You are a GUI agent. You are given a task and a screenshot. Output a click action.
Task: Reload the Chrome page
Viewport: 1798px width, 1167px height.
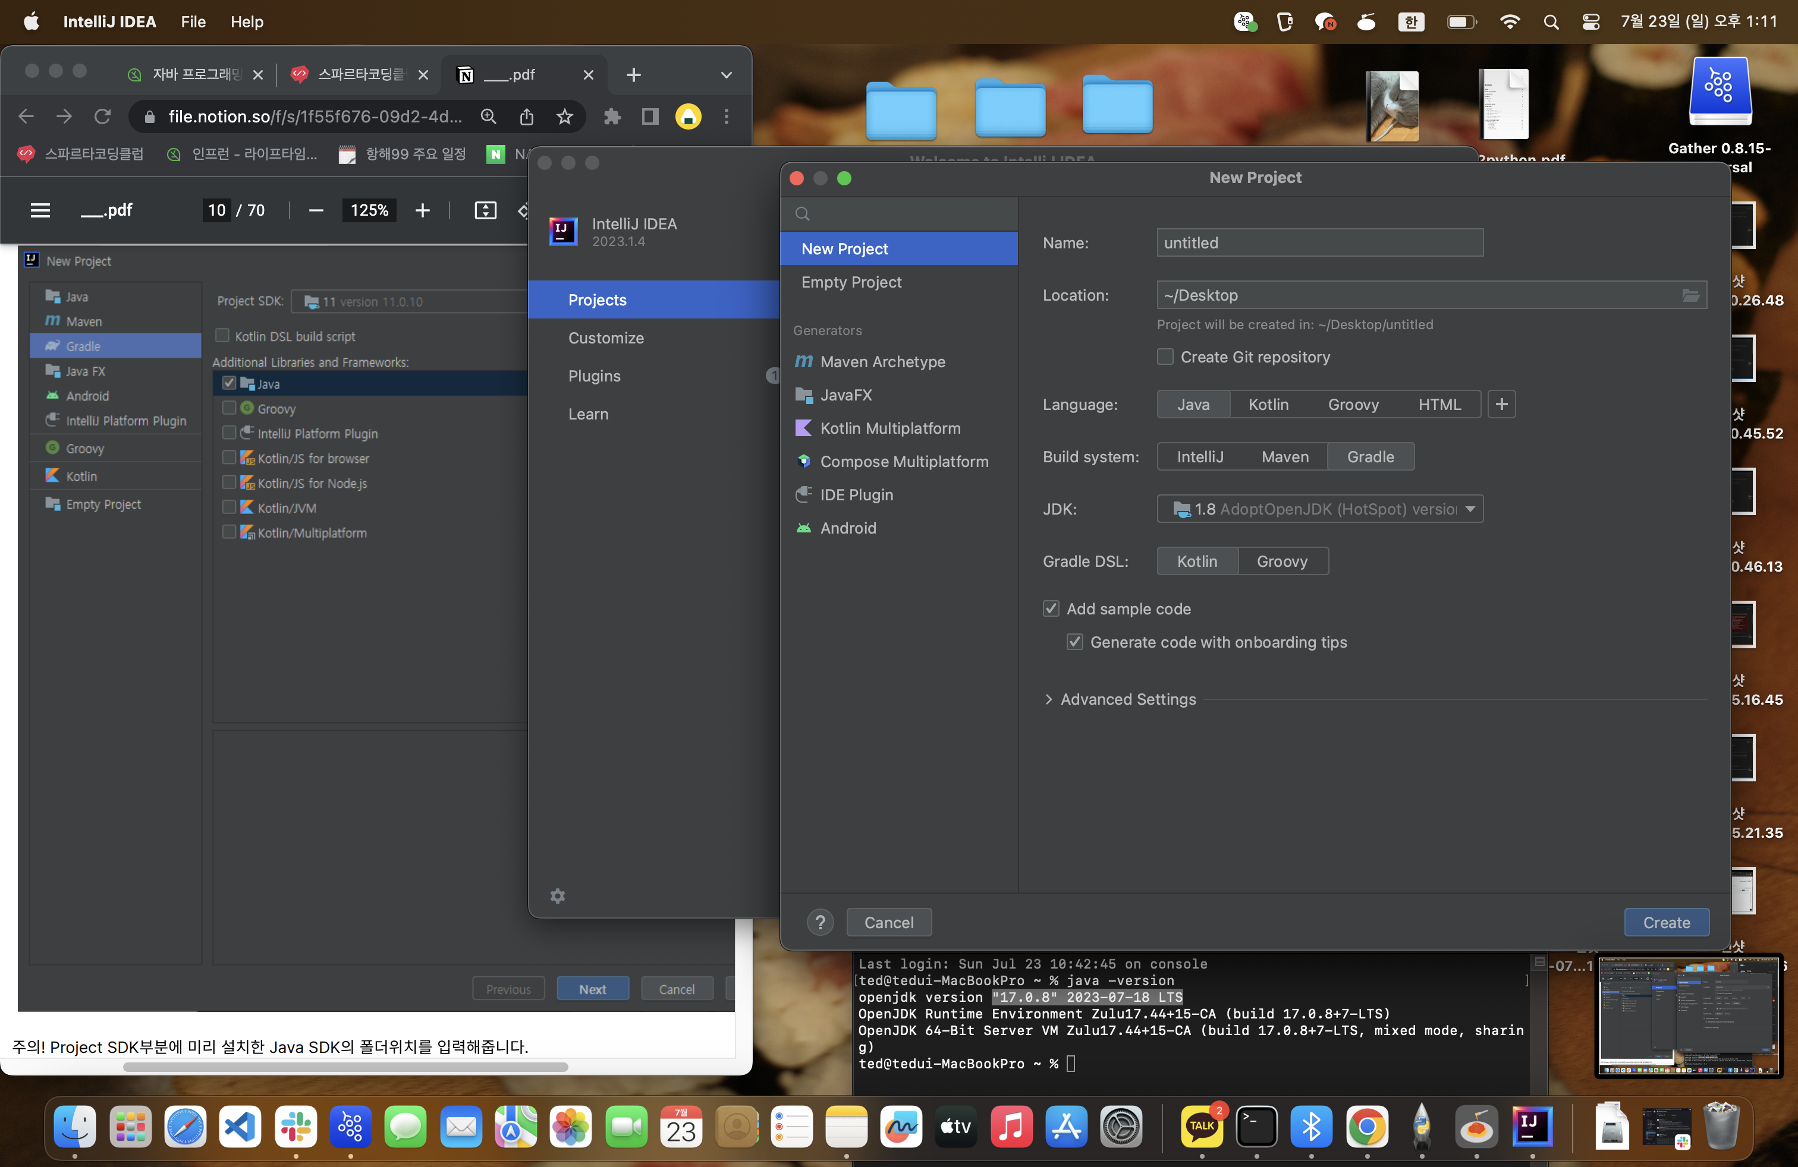(x=103, y=116)
